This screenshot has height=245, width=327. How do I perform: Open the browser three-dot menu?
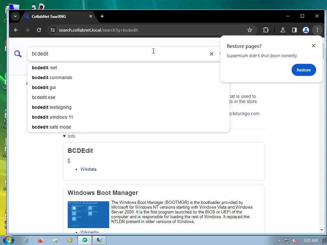317,30
